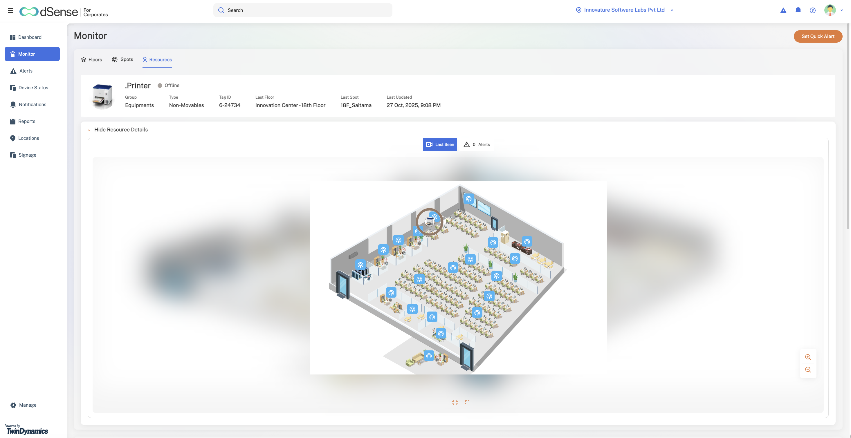Screen dimensions: 851x438
Task: Click the Last Spot value 18F_Saitama
Action: [x=356, y=105]
